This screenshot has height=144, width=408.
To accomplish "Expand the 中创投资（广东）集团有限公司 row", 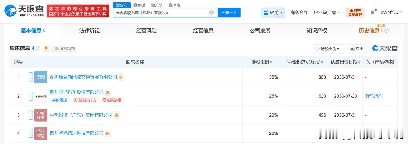I will tap(31, 115).
